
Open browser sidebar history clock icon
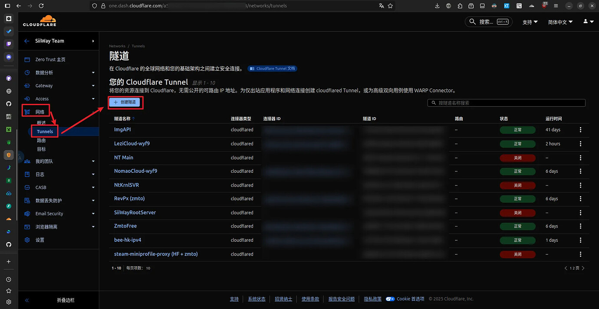pos(9,279)
